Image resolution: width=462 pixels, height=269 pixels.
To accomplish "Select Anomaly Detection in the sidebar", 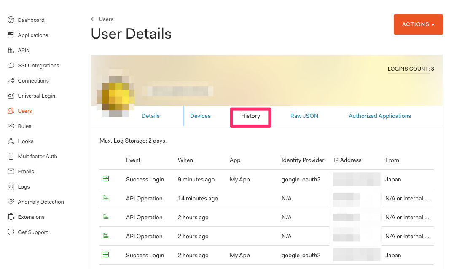I will (40, 202).
